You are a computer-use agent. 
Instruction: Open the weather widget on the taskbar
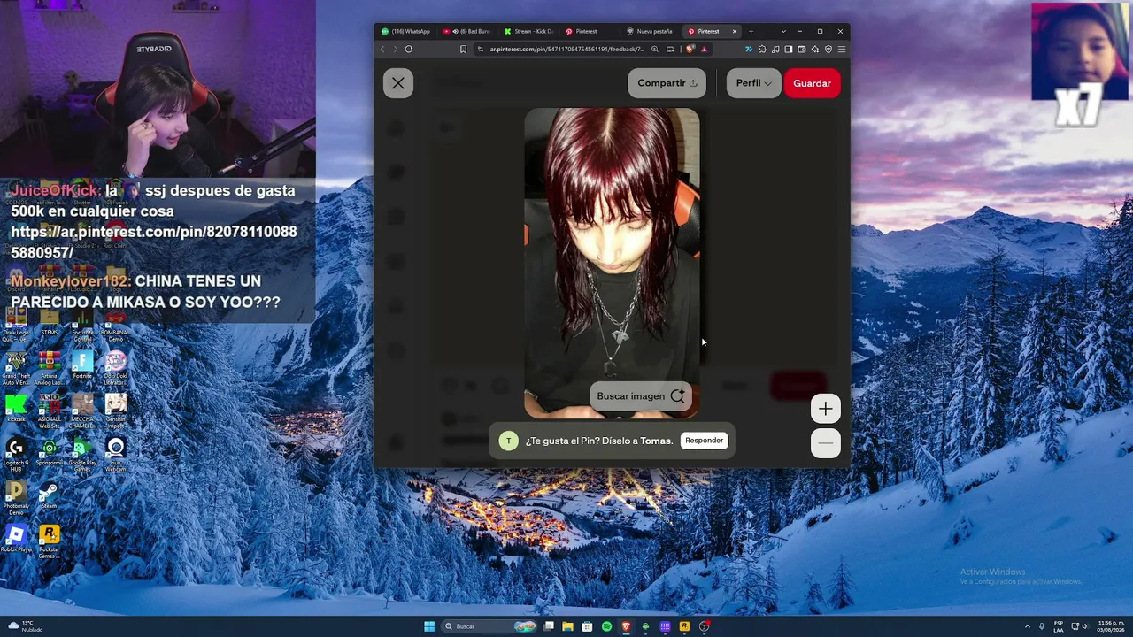pyautogui.click(x=27, y=626)
